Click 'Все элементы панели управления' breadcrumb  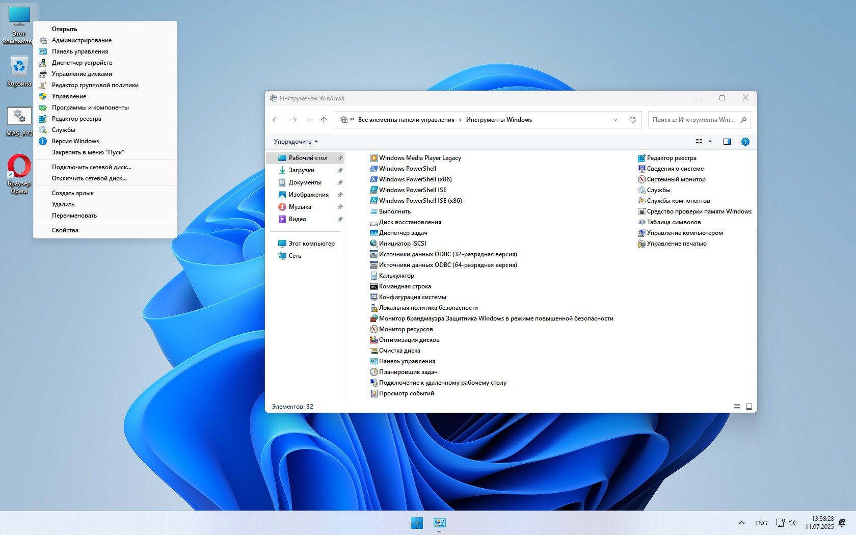coord(406,120)
